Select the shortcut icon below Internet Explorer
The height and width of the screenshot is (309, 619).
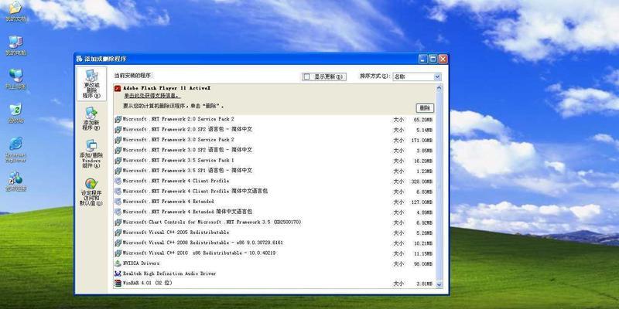[15, 182]
